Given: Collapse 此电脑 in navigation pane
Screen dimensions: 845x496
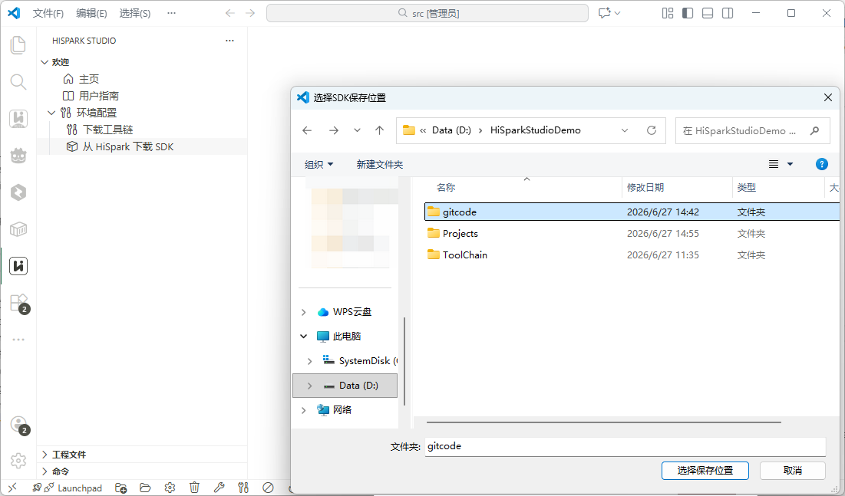Looking at the screenshot, I should click(x=303, y=336).
